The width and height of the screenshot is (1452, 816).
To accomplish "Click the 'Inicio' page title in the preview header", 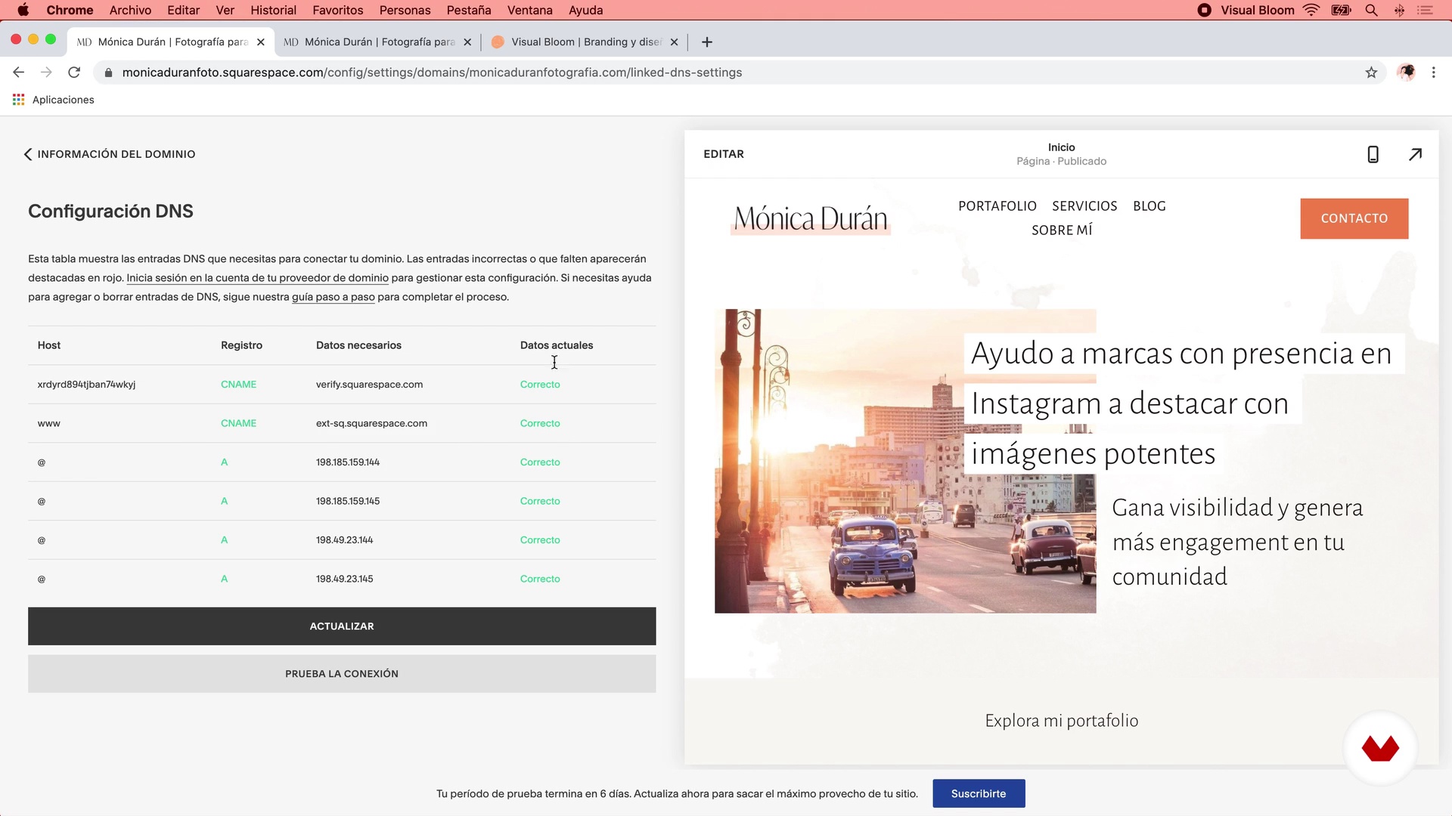I will point(1061,147).
